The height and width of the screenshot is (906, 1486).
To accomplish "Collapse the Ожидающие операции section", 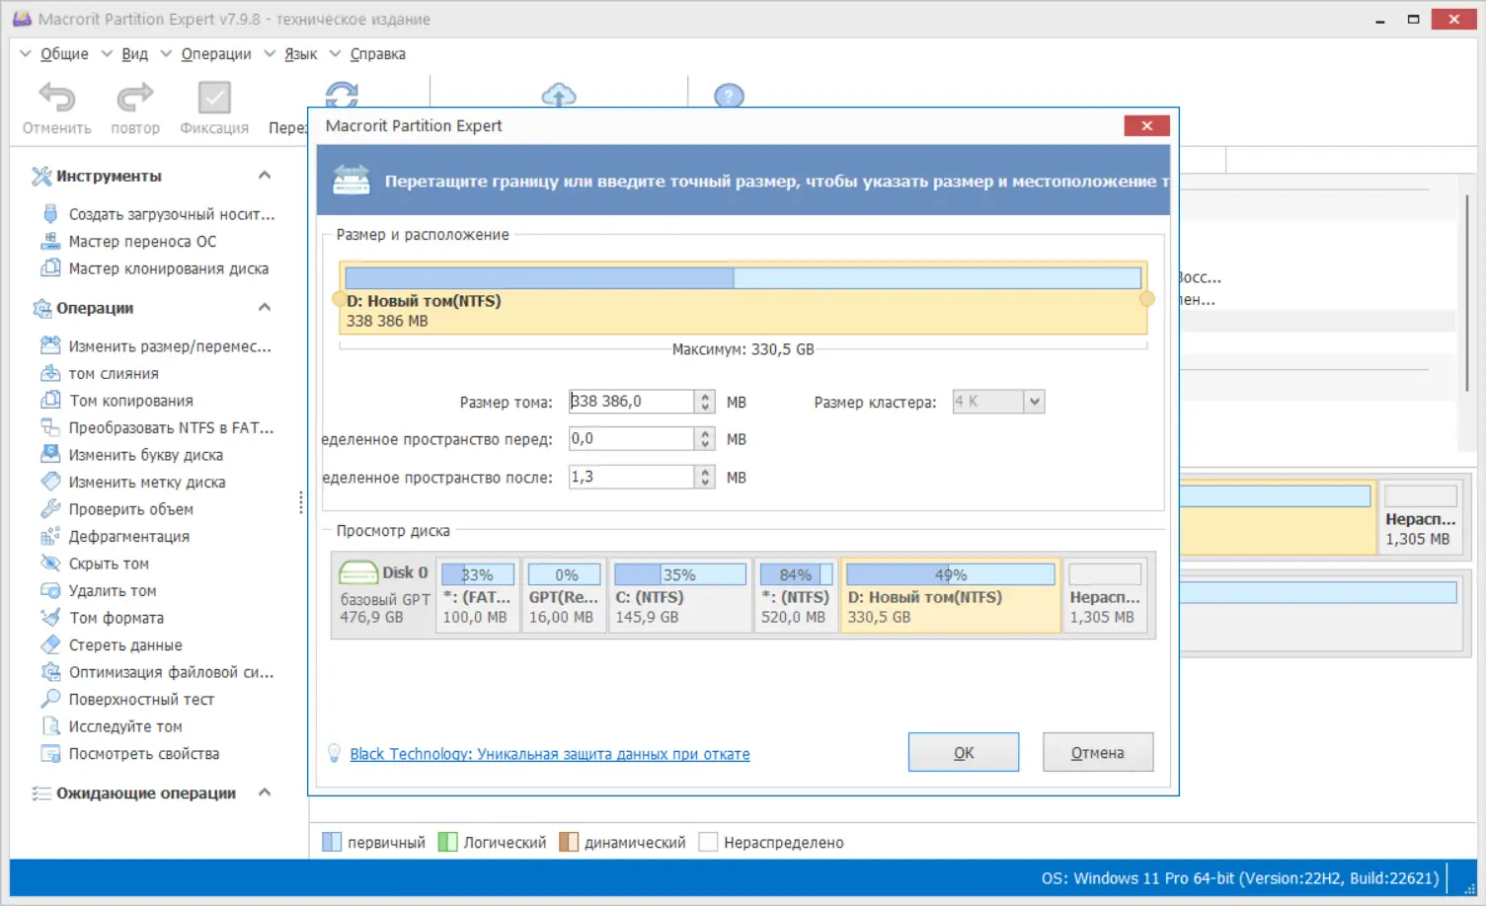I will (x=265, y=793).
